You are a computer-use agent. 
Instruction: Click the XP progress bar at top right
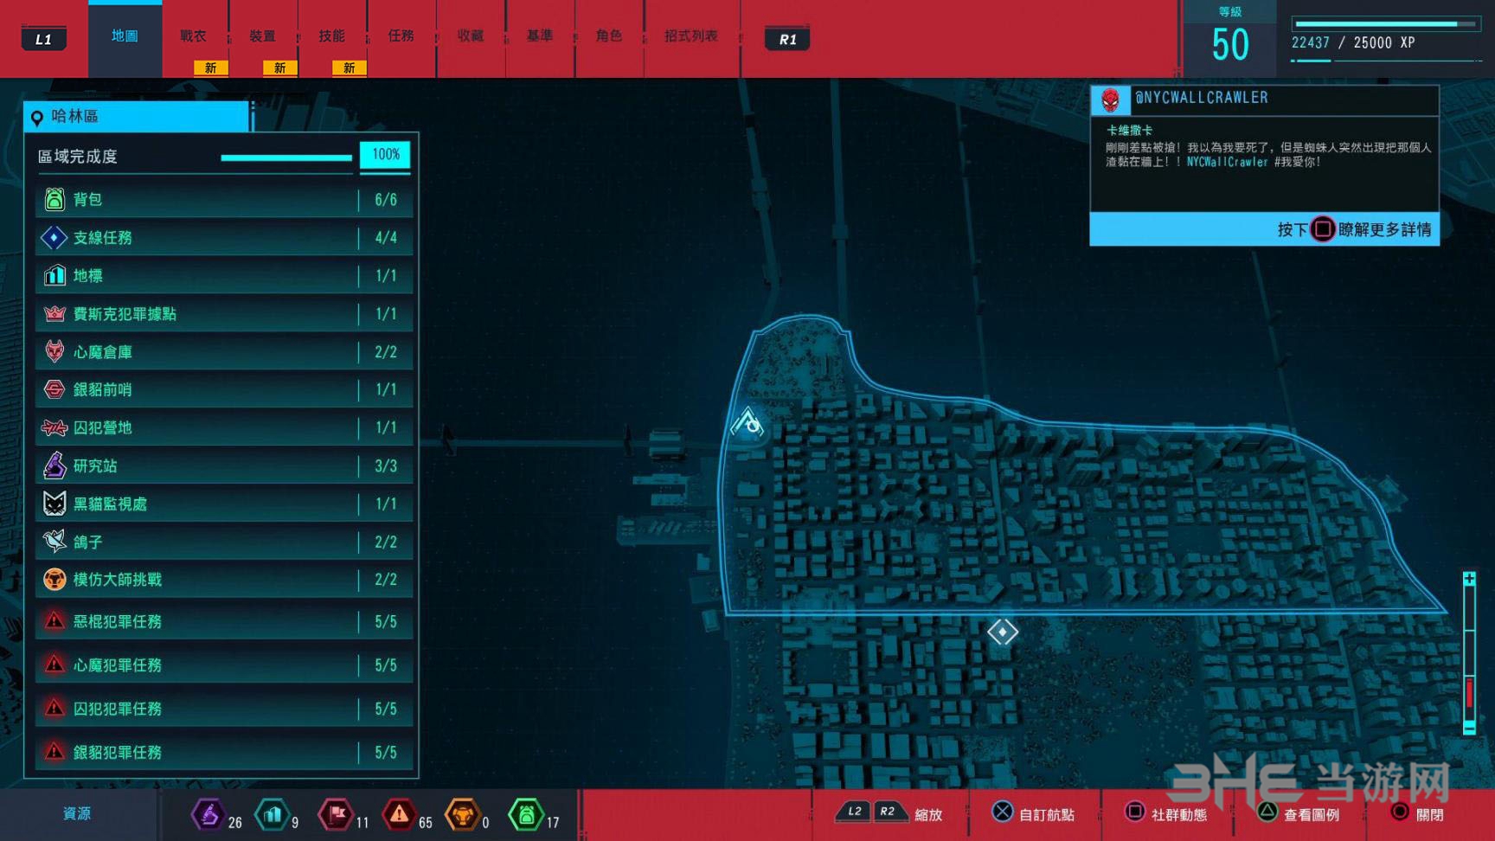point(1386,24)
